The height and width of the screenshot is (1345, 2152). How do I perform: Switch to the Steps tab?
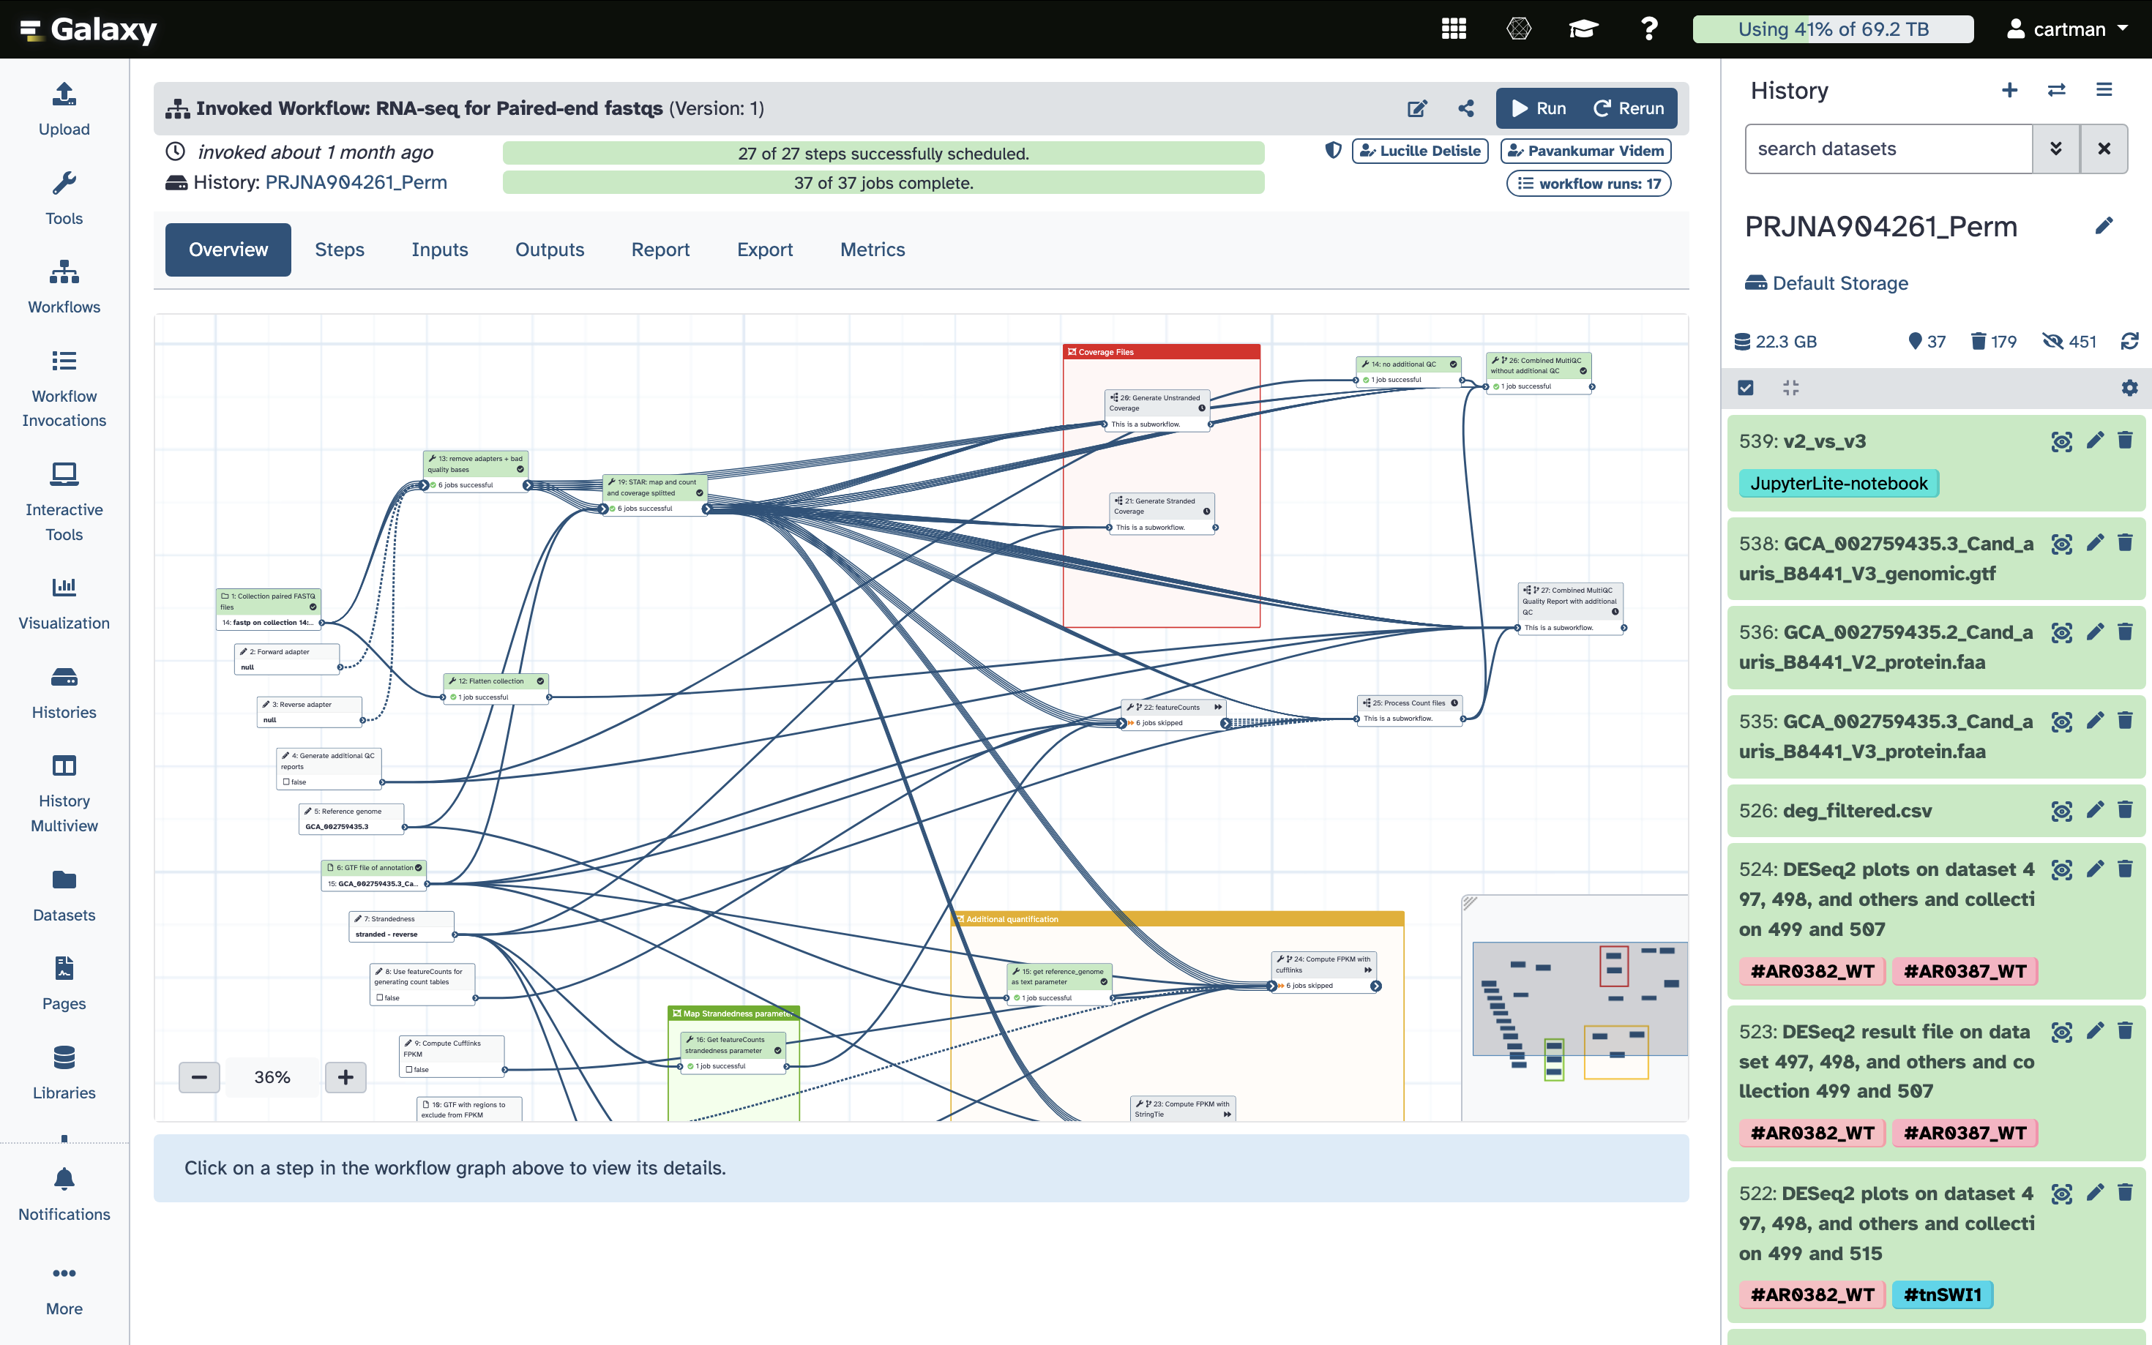339,250
